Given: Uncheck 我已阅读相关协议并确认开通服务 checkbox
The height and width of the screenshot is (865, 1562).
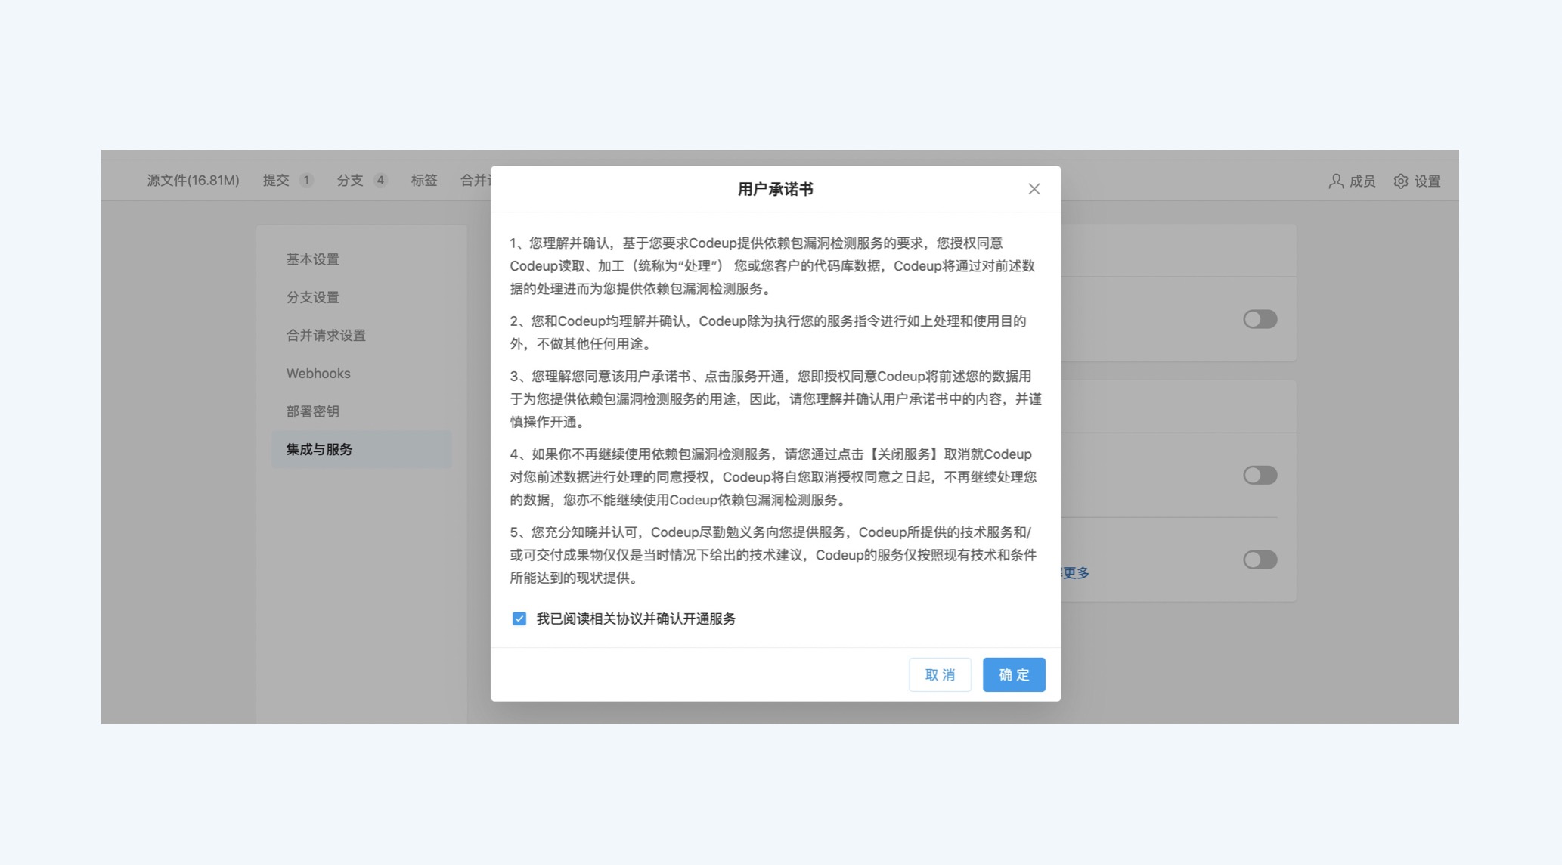Looking at the screenshot, I should click(519, 619).
